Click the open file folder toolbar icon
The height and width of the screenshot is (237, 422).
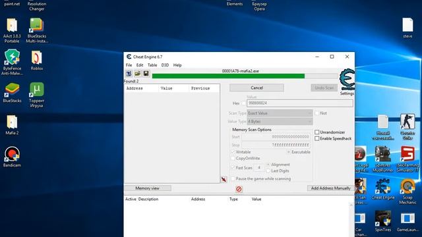(x=138, y=73)
